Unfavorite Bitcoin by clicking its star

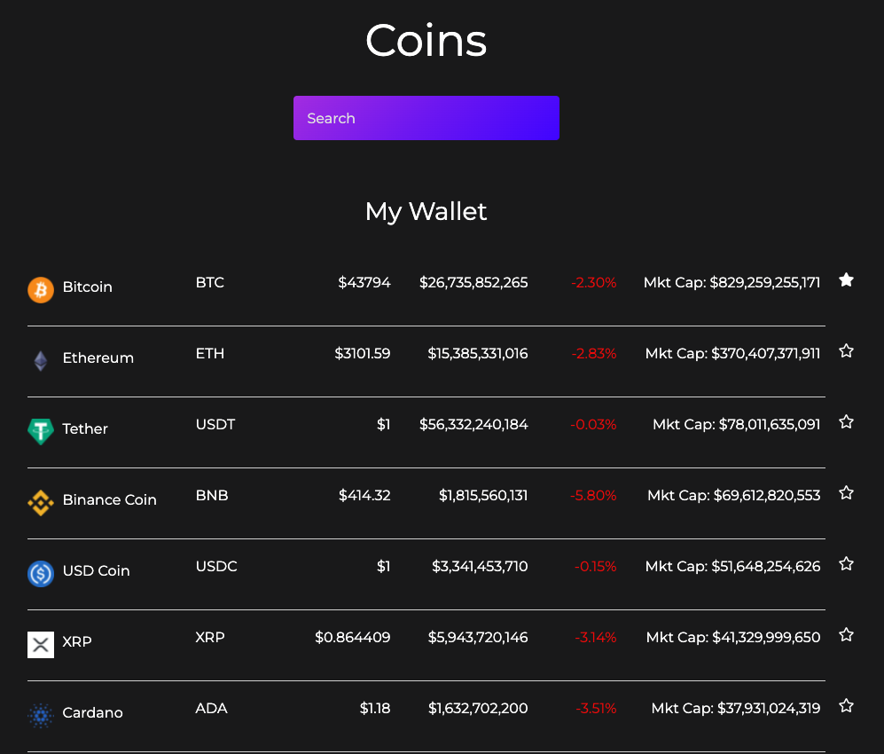846,280
